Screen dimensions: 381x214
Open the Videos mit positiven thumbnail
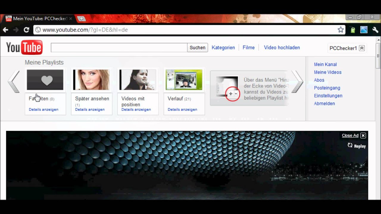138,80
